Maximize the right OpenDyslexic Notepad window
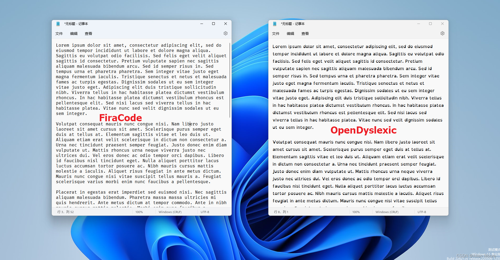The image size is (500, 260). [x=430, y=24]
